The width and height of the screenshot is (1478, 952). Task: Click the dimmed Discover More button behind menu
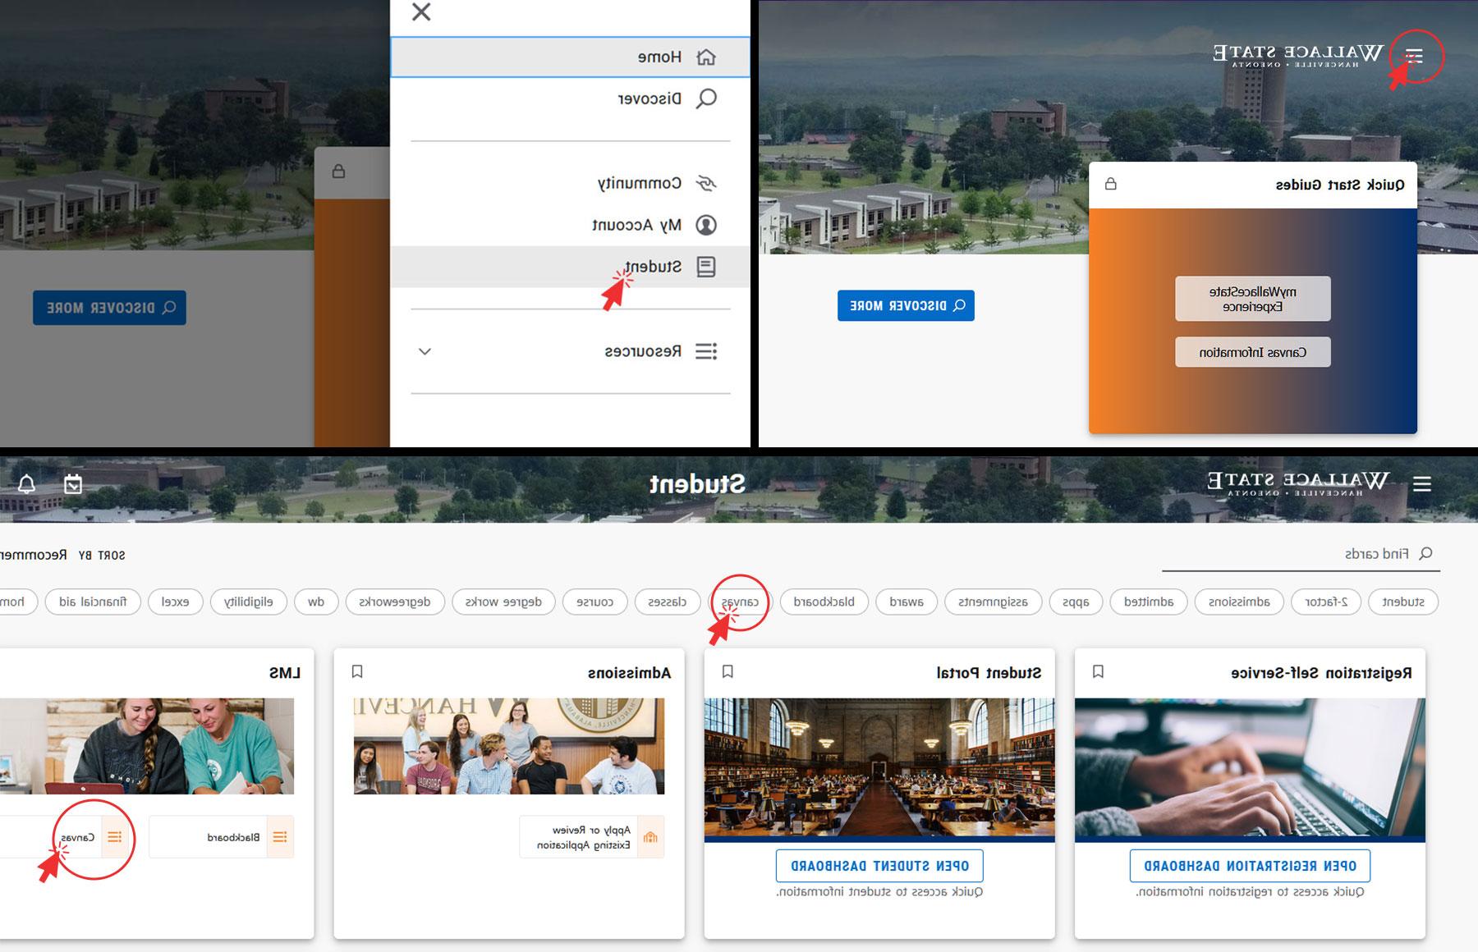pos(109,308)
